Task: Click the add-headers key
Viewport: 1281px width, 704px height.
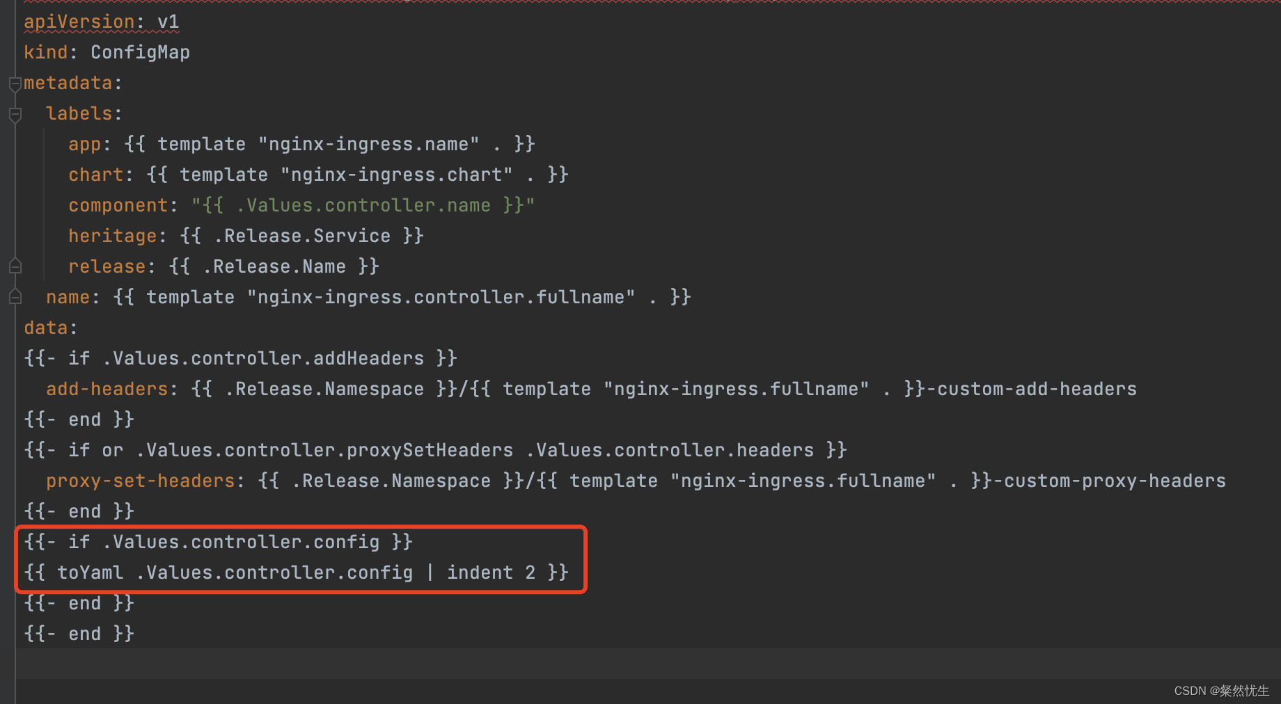Action: point(107,390)
